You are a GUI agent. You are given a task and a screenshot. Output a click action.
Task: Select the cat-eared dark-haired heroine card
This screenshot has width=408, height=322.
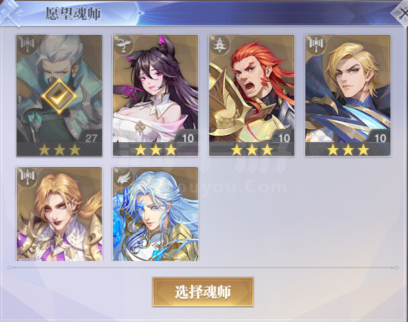tap(155, 95)
